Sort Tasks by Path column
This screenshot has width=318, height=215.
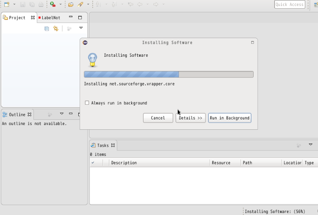click(261, 163)
